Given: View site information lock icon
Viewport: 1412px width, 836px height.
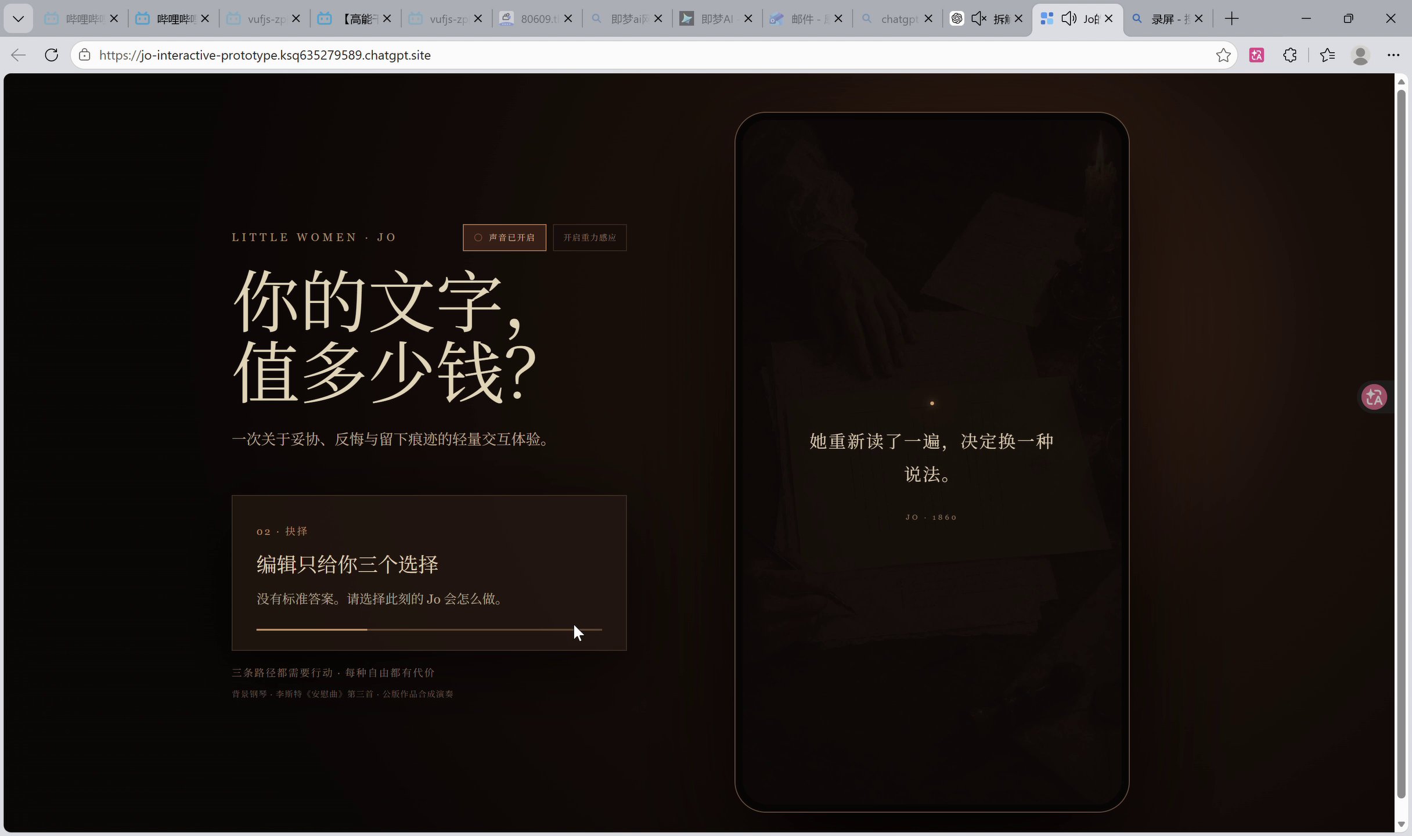Looking at the screenshot, I should click(85, 55).
